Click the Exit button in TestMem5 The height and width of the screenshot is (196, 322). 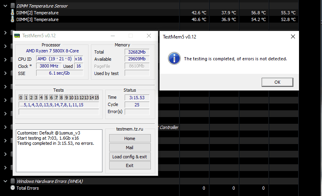(x=130, y=165)
